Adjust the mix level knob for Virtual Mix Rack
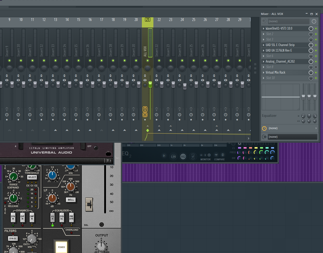Image resolution: width=323 pixels, height=253 pixels. pos(311,72)
